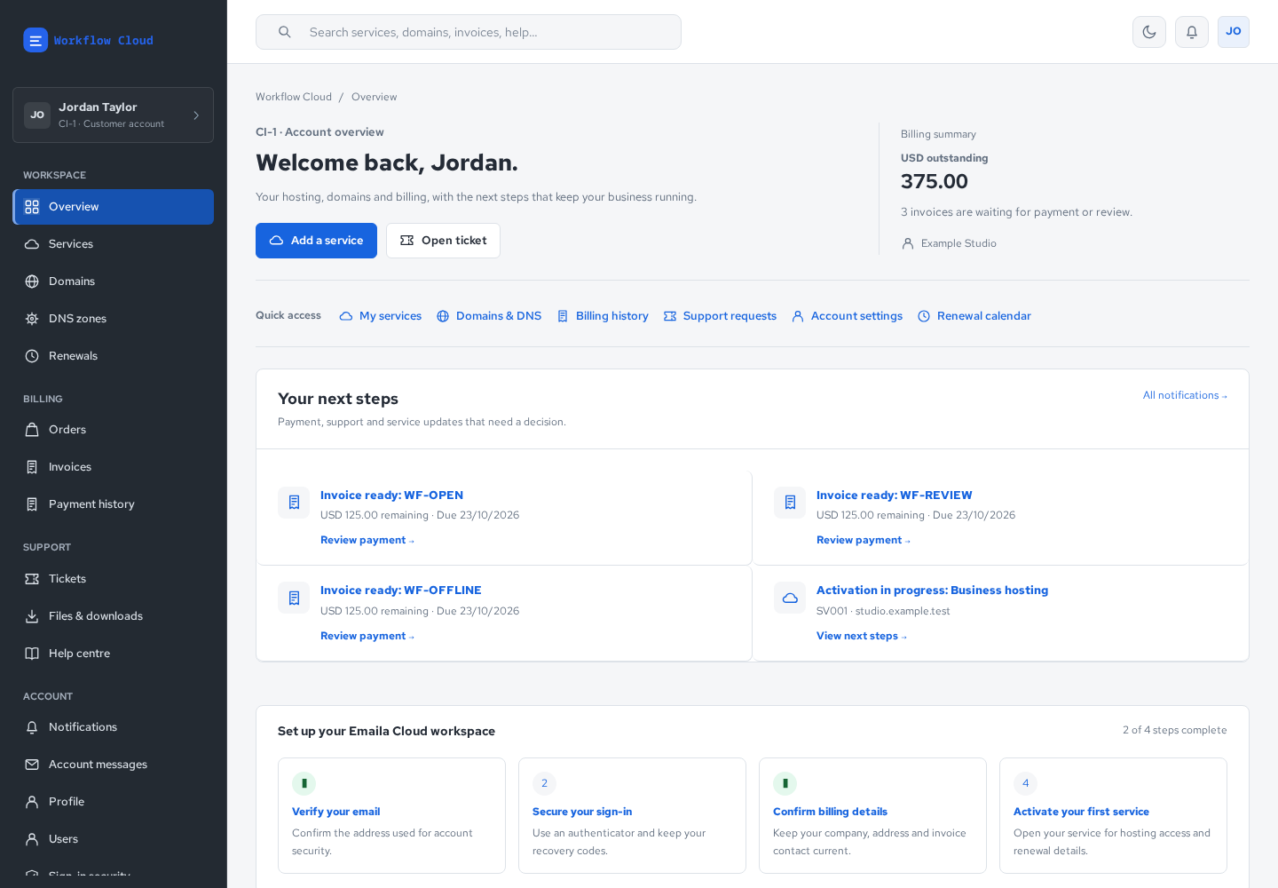Click the Workflow Cloud breadcrumb
This screenshot has height=888, width=1278.
point(294,98)
